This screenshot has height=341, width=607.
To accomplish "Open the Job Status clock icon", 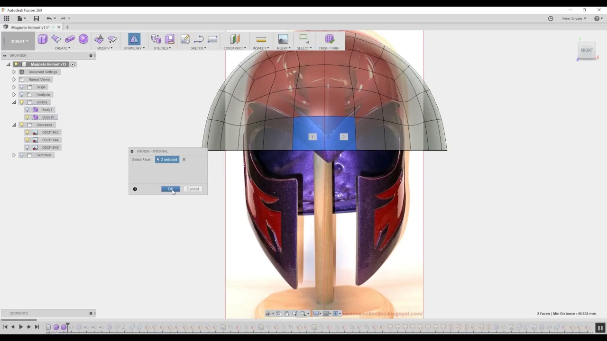I will pyautogui.click(x=551, y=18).
